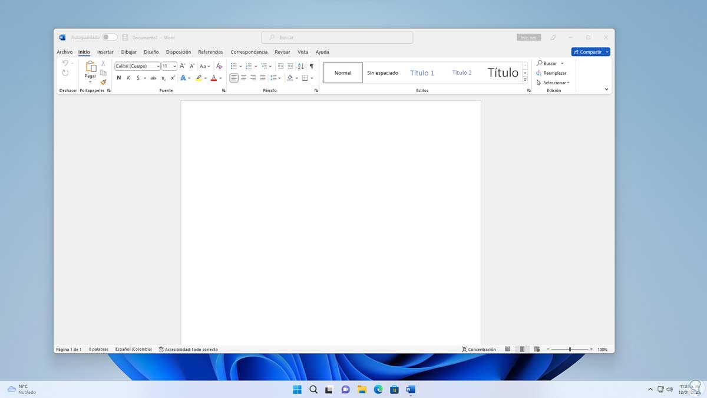This screenshot has width=707, height=398.
Task: Open the Insertar ribbon tab
Action: coord(105,52)
